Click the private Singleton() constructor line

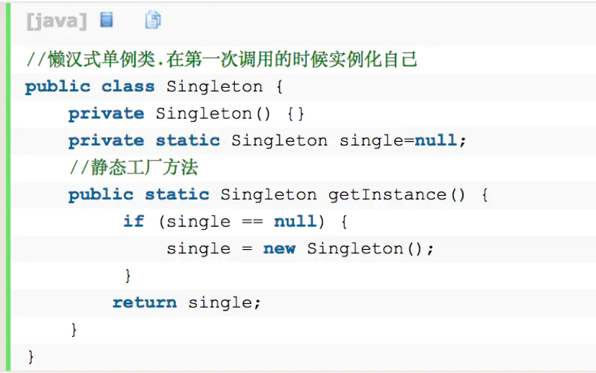coord(186,114)
